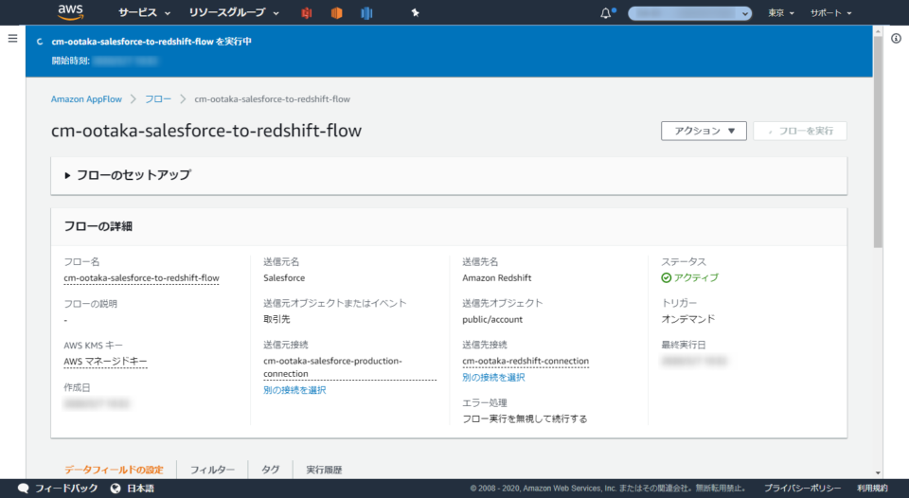Viewport: 909px width, 498px height.
Task: Click the 日本語 language selector
Action: coord(141,489)
